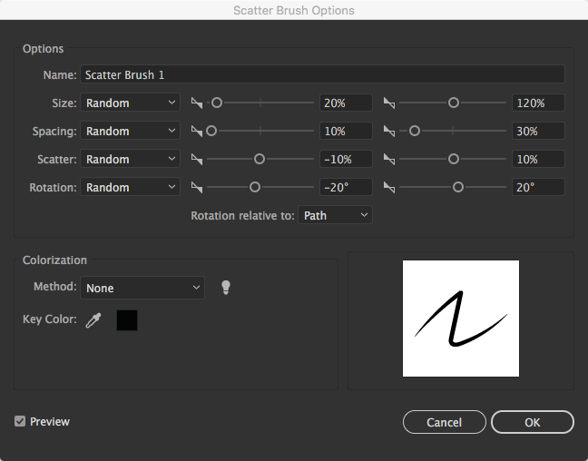Toggle the Preview checkbox
This screenshot has height=461, width=588.
click(21, 422)
